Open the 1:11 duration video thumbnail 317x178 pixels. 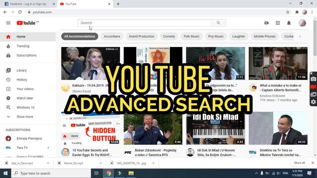215,63
